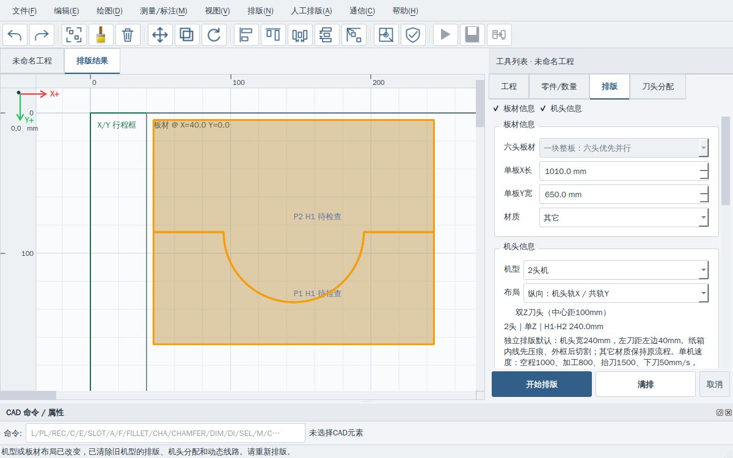
Task: Click the align left icon
Action: click(246, 35)
